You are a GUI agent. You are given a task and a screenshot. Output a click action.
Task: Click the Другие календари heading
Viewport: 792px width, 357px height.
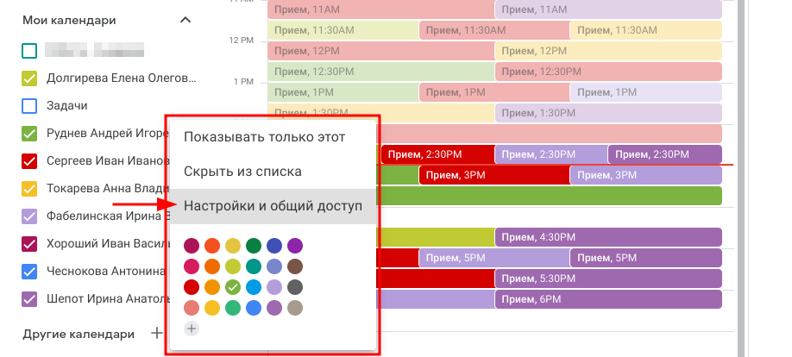pos(79,334)
